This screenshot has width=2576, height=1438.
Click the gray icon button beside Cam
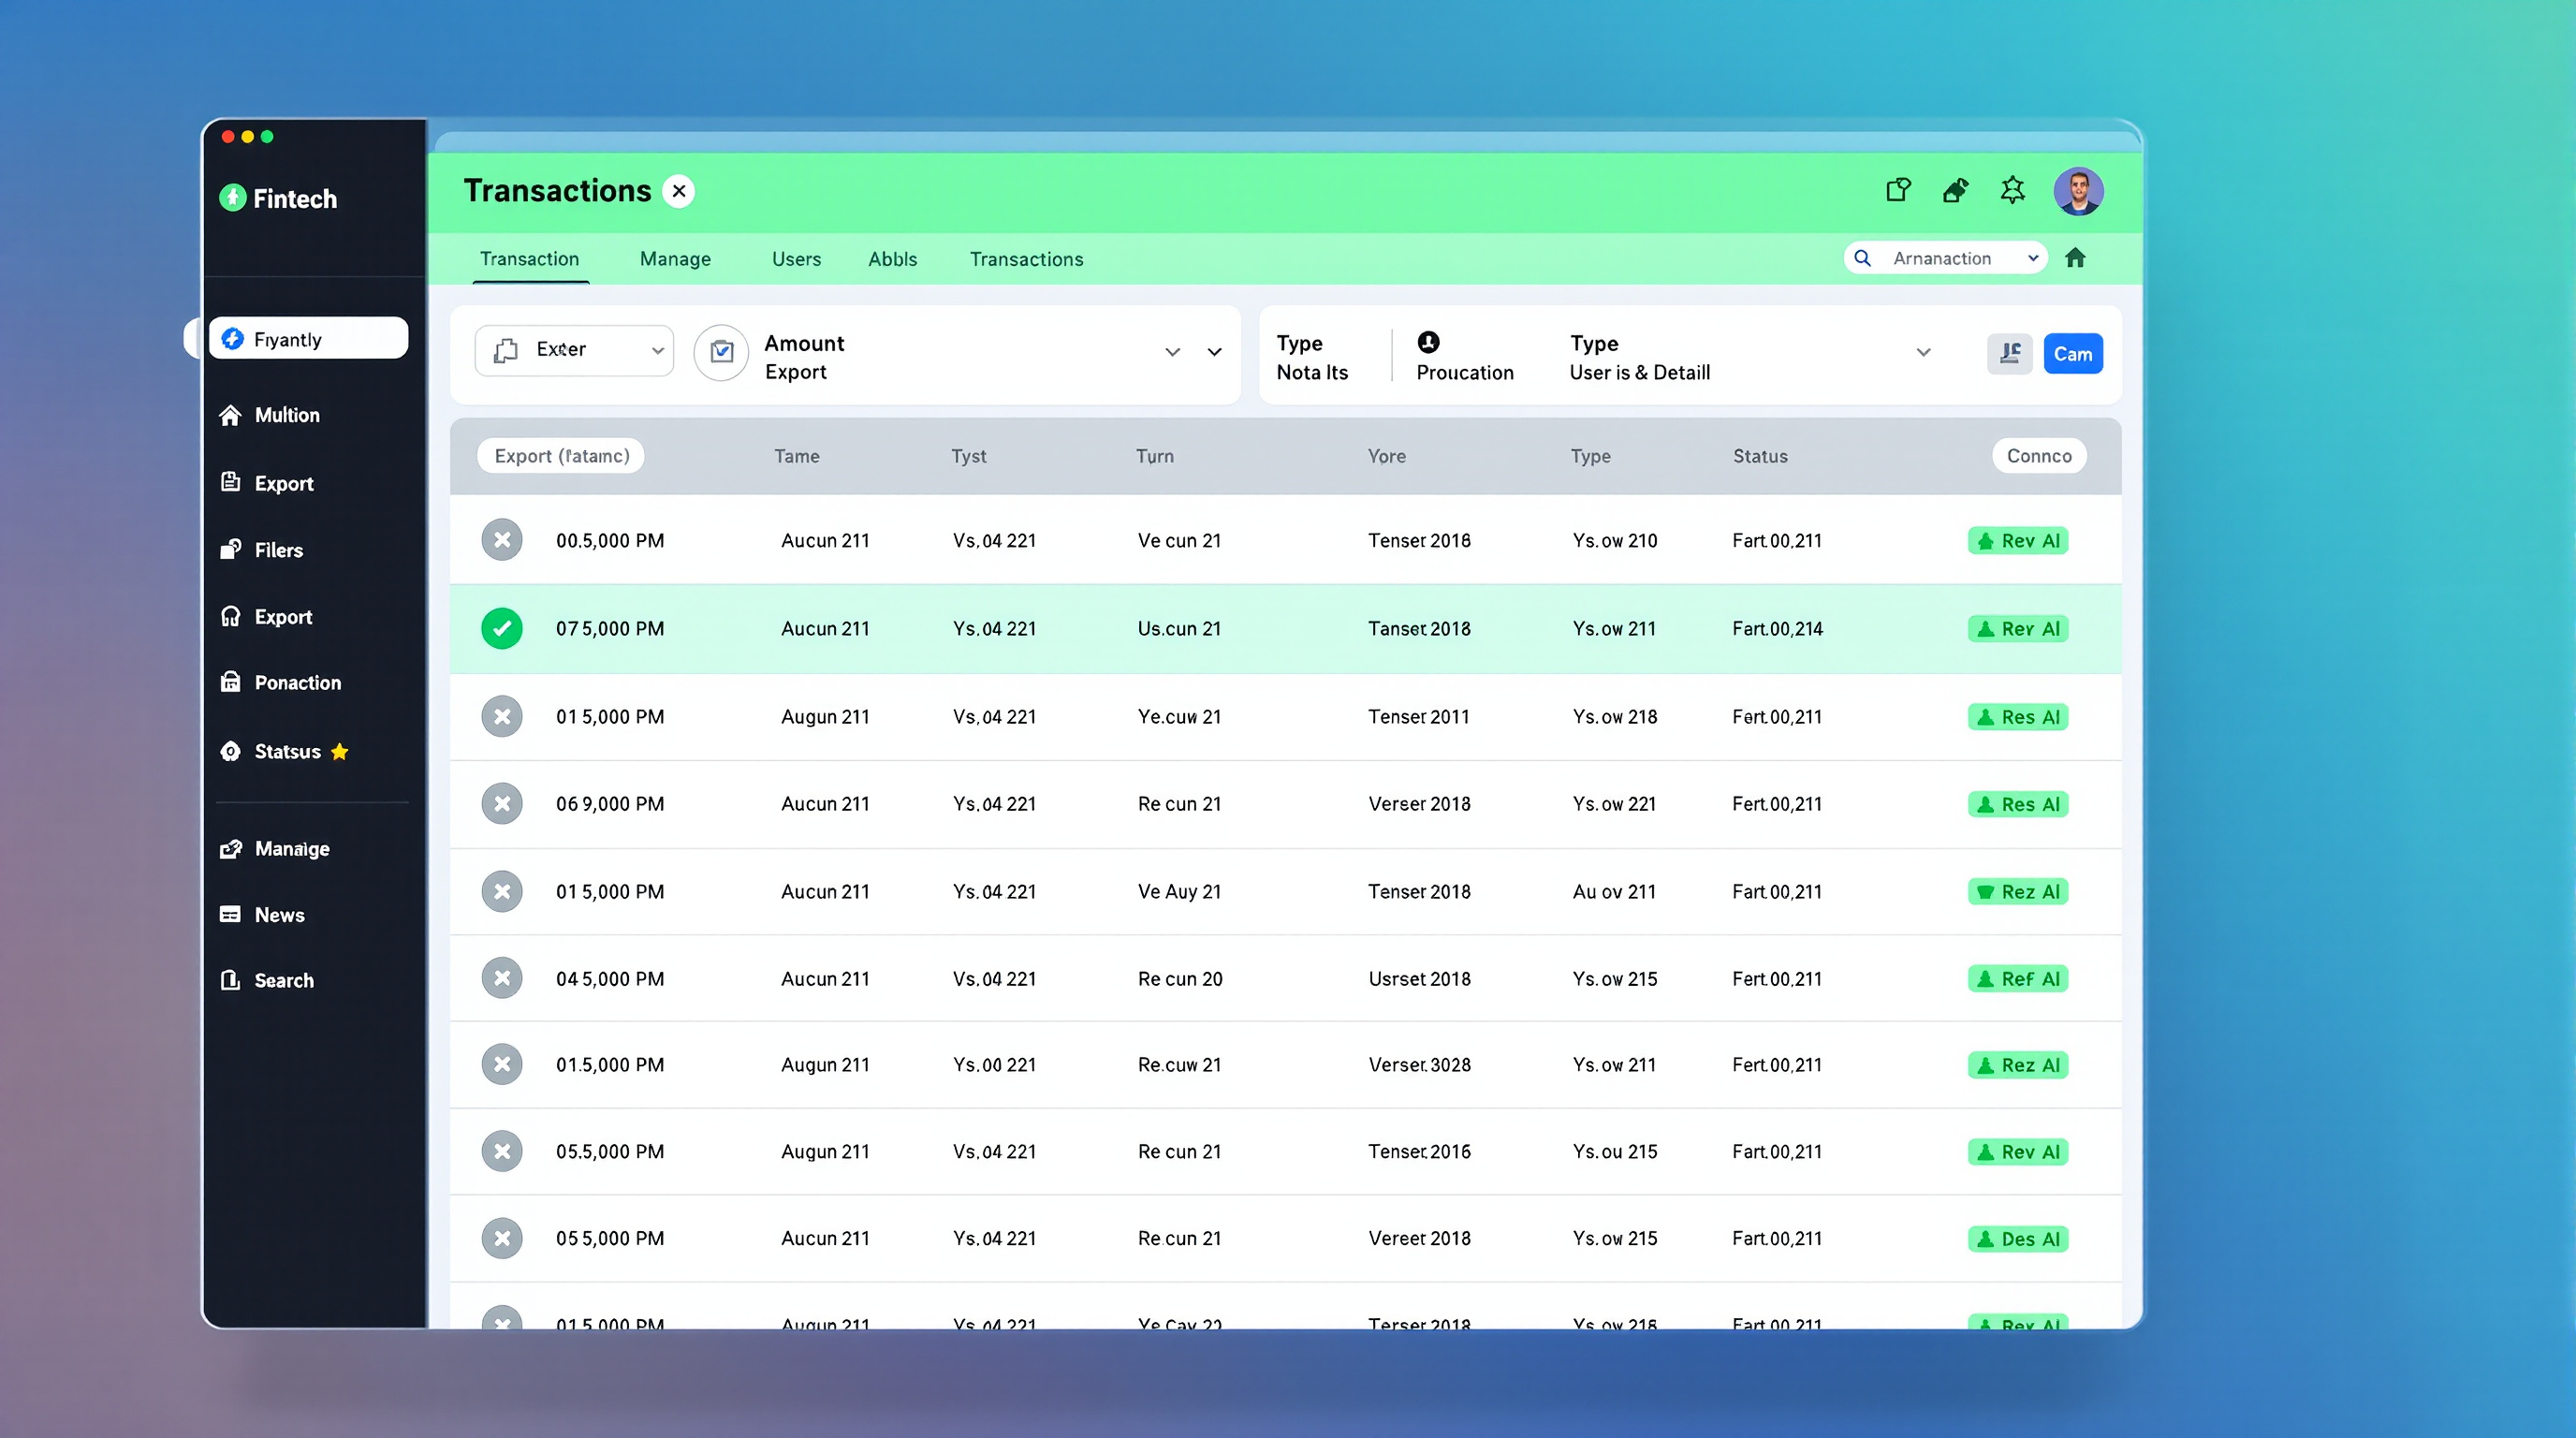(x=2009, y=354)
